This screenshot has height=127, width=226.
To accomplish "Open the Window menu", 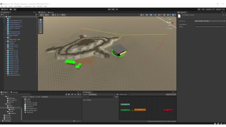I will coord(40,7).
